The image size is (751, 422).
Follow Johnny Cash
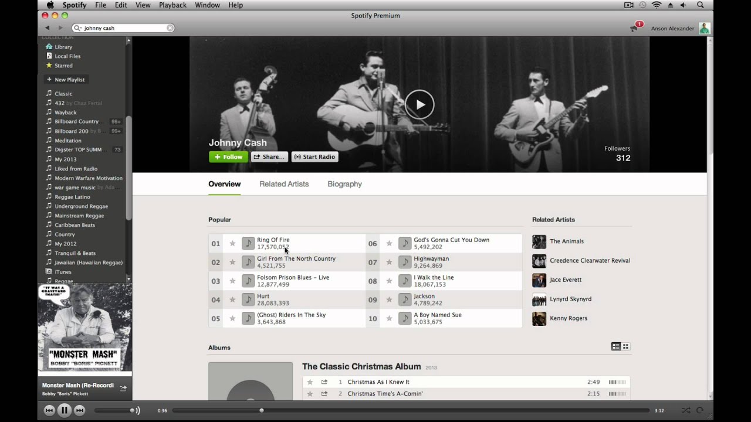pos(228,156)
